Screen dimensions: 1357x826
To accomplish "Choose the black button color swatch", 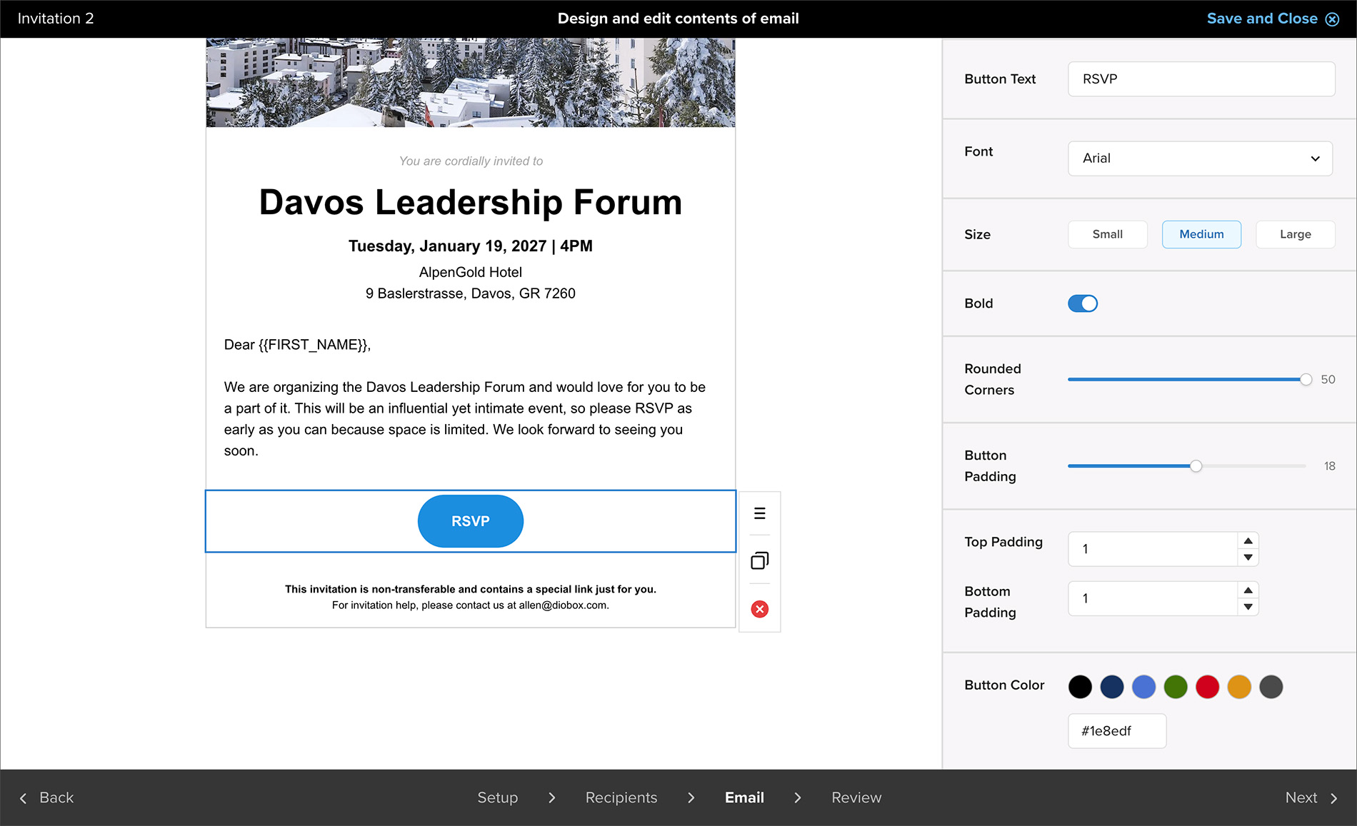I will click(x=1080, y=687).
